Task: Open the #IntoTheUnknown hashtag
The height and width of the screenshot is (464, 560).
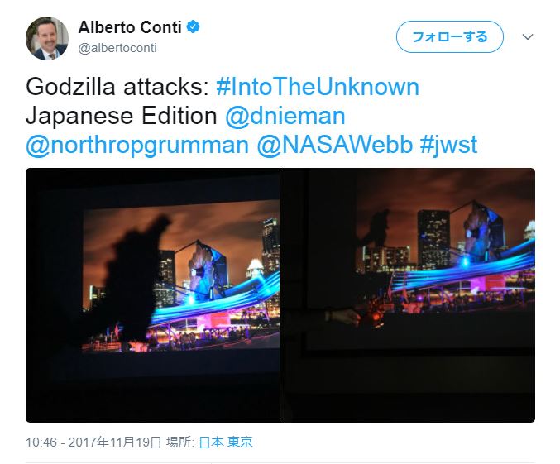Action: pyautogui.click(x=318, y=87)
